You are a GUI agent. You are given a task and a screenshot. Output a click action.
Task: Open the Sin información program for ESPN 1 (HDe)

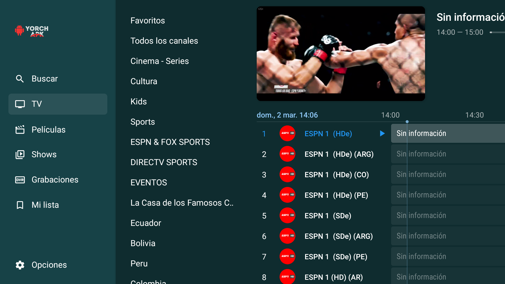[x=447, y=133]
